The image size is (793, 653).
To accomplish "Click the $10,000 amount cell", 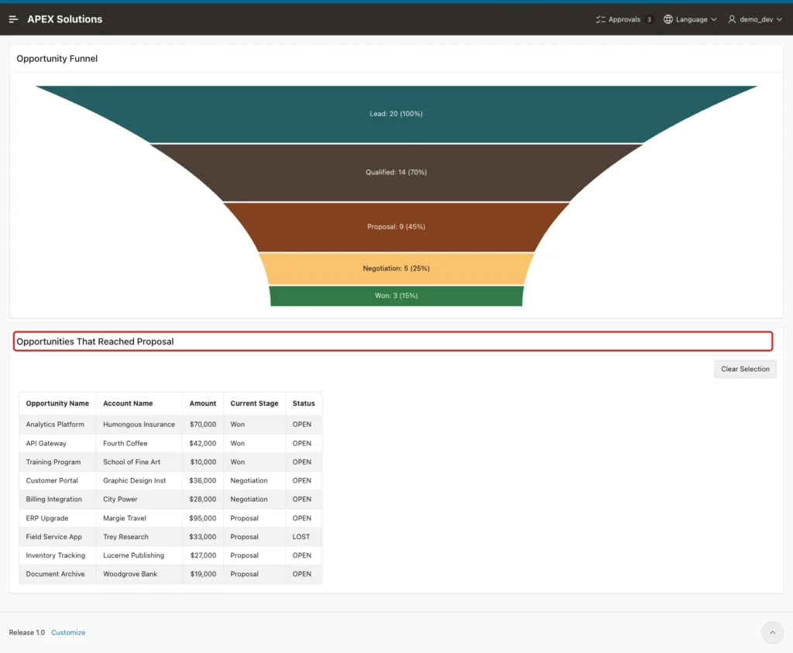I will point(203,462).
